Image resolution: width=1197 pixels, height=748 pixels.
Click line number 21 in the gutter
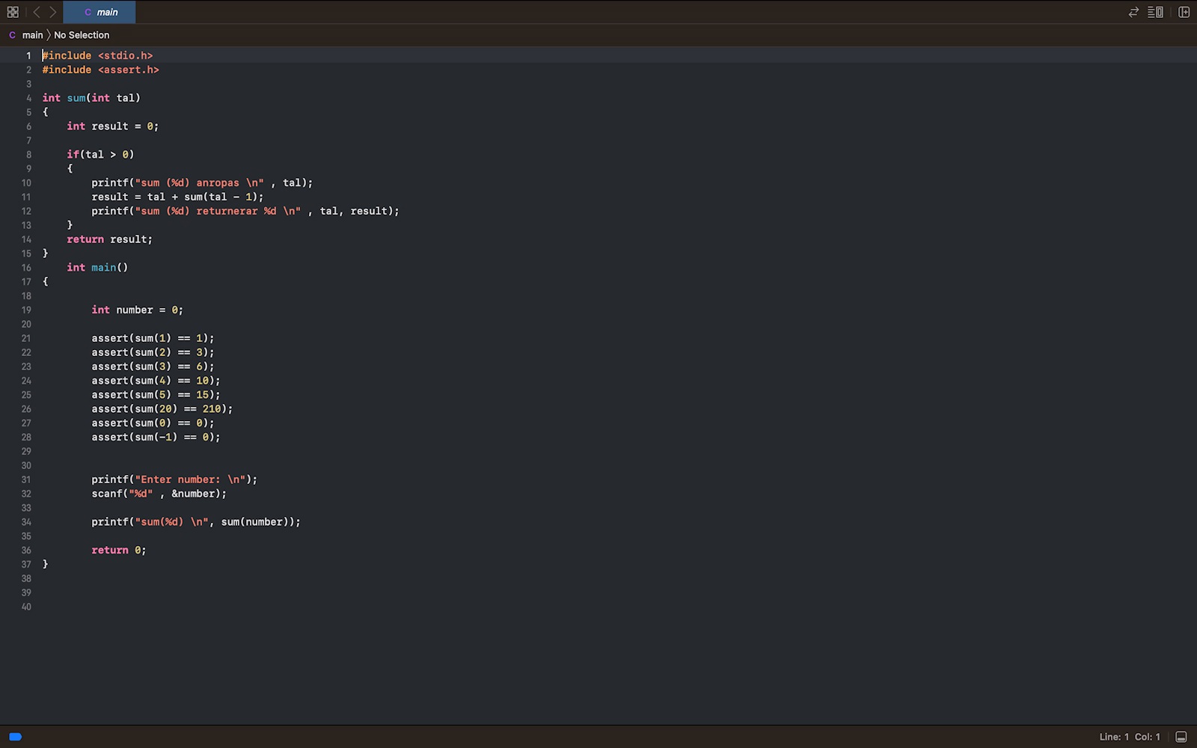click(26, 338)
